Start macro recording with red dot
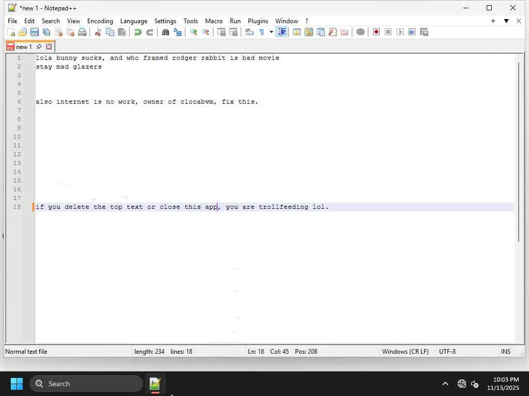 [376, 32]
